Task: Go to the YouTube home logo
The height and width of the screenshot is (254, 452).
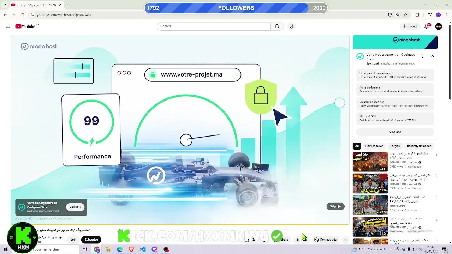Action: click(x=25, y=26)
